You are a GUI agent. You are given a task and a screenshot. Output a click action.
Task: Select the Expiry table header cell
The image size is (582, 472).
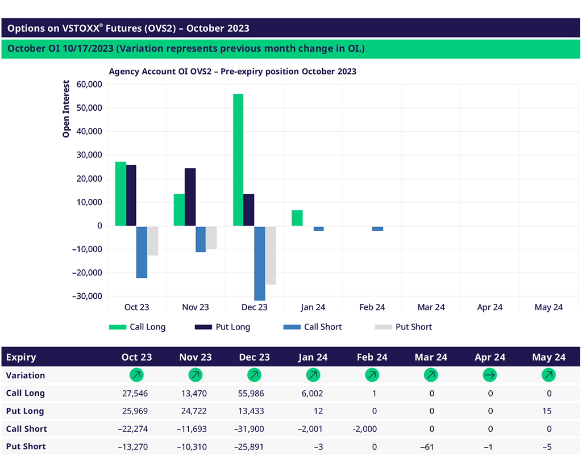click(21, 357)
